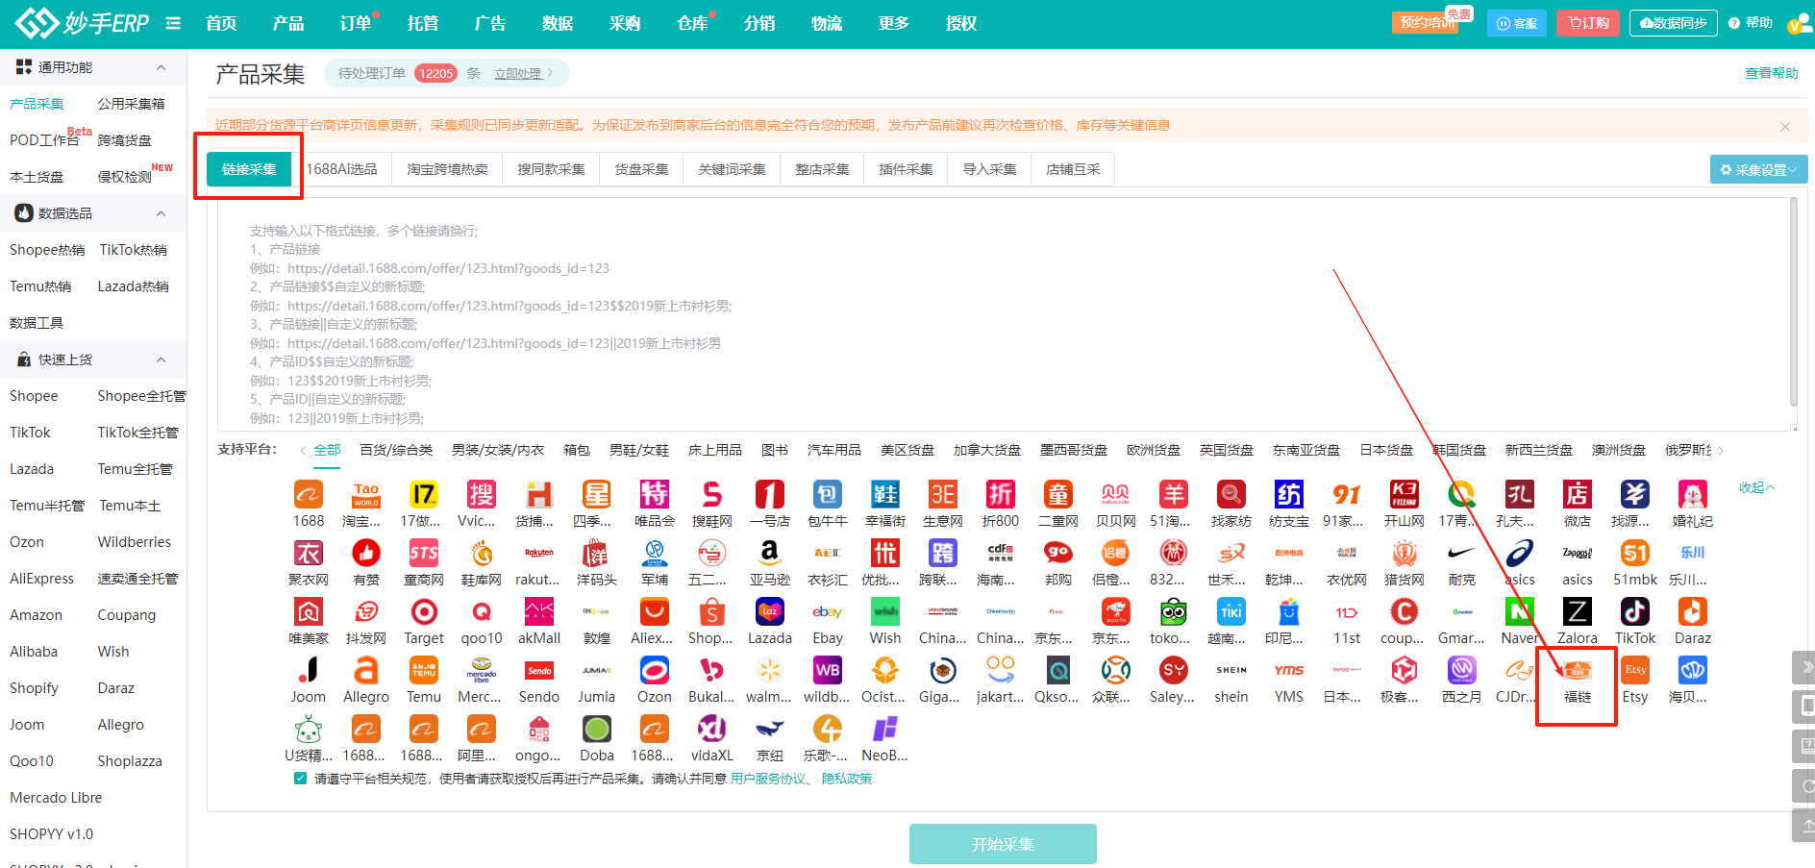Screen dimensions: 1815x868
Task: Pick the vidaXL platform icon
Action: click(712, 730)
